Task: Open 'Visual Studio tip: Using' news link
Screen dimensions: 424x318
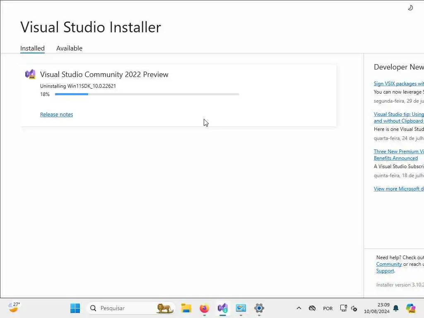Action: point(399,118)
